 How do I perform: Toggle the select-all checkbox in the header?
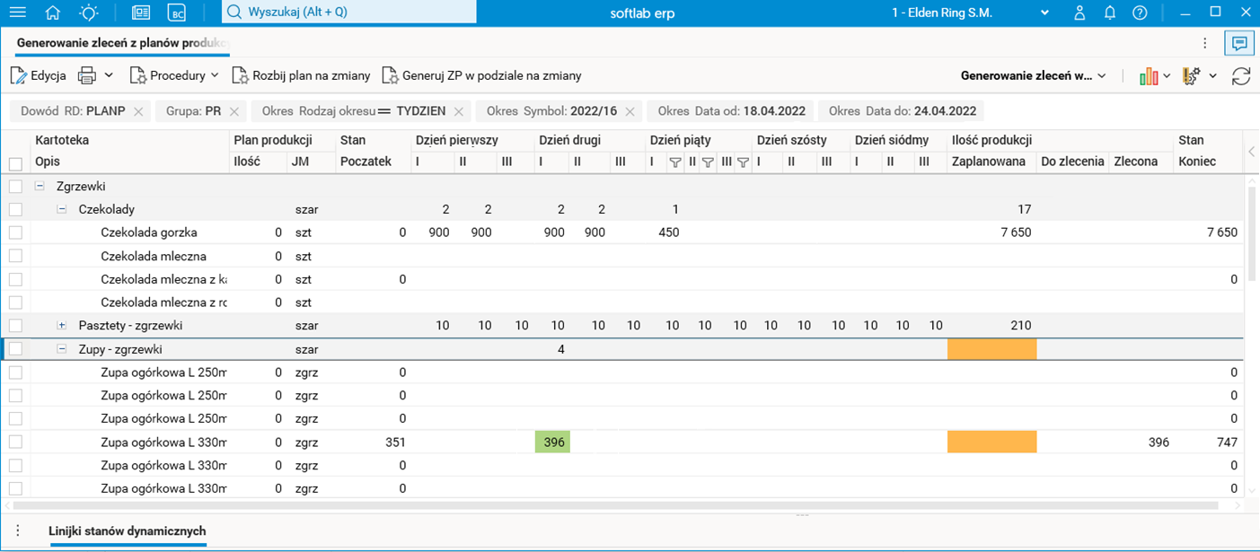[x=15, y=163]
